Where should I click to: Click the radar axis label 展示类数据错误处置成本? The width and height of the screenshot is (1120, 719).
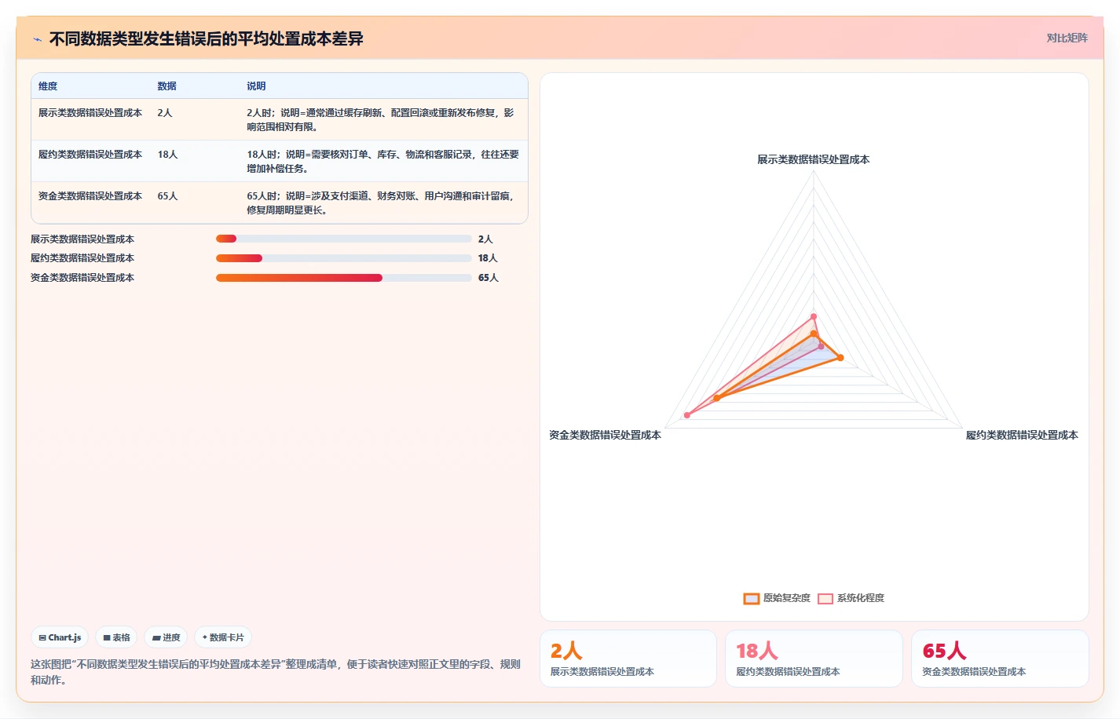[813, 159]
